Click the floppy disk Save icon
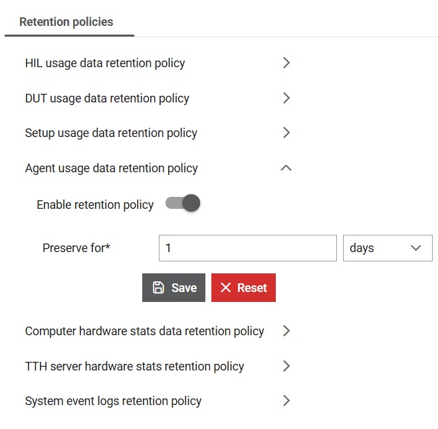438x429 pixels. click(158, 287)
